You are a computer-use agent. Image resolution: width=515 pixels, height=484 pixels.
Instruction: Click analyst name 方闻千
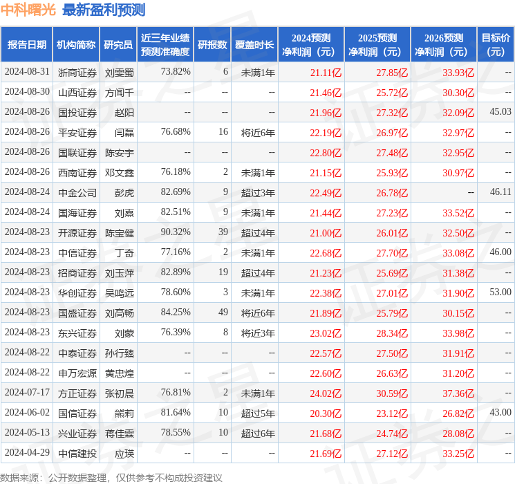[x=119, y=93]
